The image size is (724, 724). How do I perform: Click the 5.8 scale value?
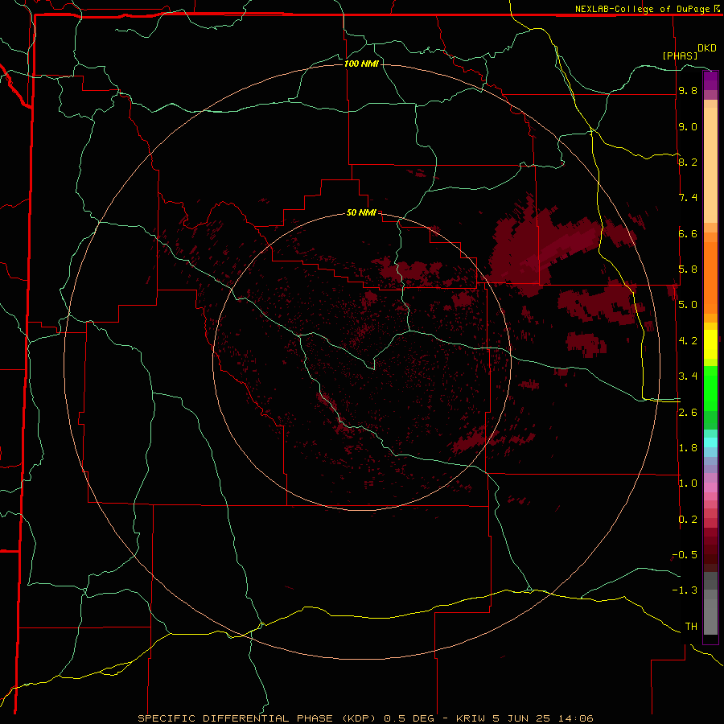coord(688,269)
